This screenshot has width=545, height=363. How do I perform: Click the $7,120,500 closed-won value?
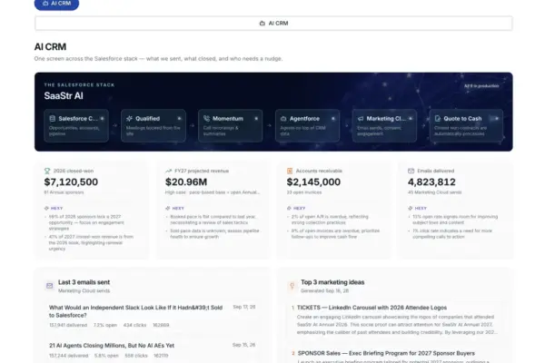pos(71,182)
